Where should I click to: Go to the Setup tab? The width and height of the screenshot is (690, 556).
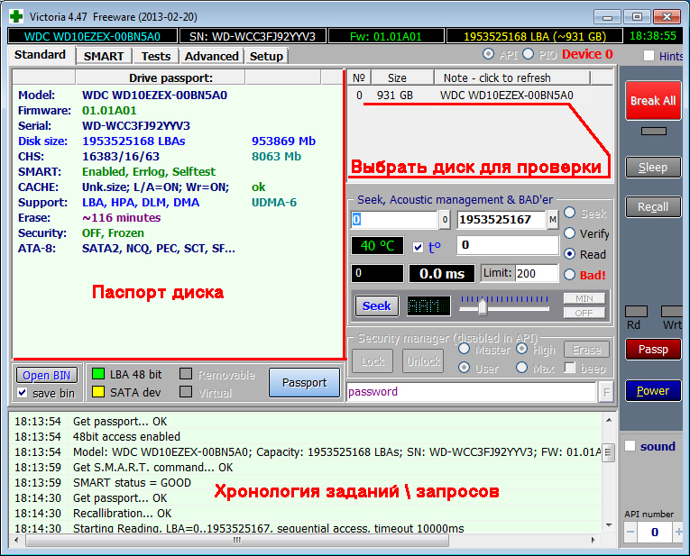pyautogui.click(x=266, y=56)
